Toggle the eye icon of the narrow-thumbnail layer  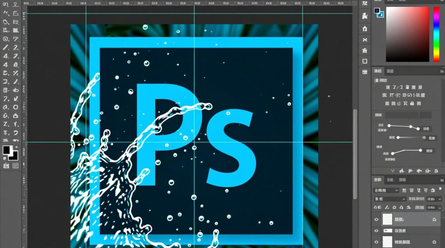376,231
